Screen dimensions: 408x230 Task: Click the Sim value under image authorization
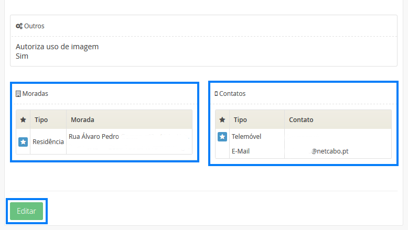(22, 56)
